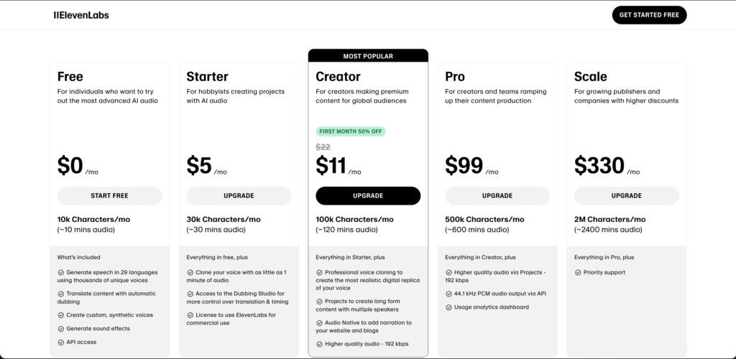Upgrade to the Creator plan
This screenshot has height=359, width=736.
368,195
